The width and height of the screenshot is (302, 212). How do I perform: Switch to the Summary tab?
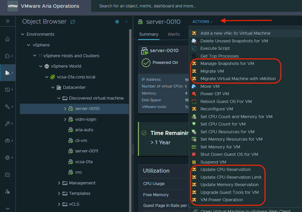pyautogui.click(x=149, y=34)
